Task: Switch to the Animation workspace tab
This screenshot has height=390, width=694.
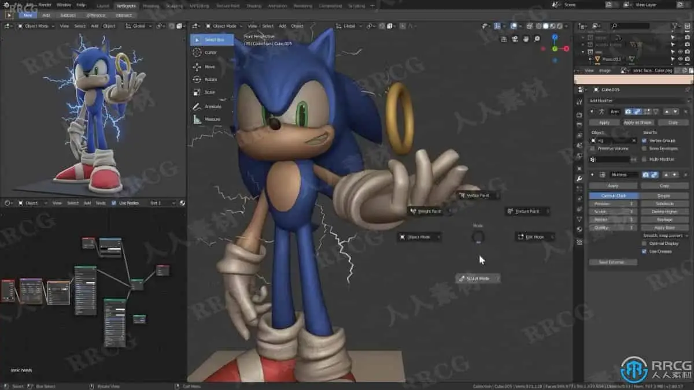Action: pyautogui.click(x=276, y=5)
